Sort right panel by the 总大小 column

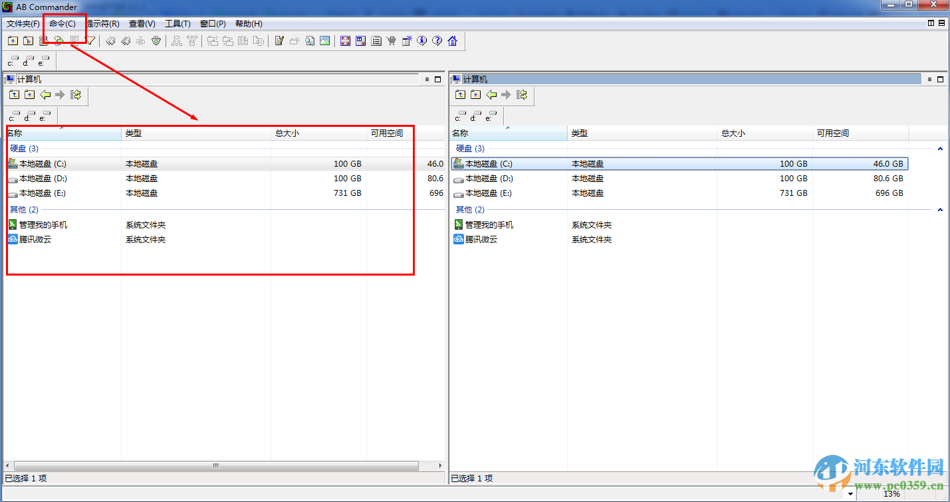click(765, 133)
